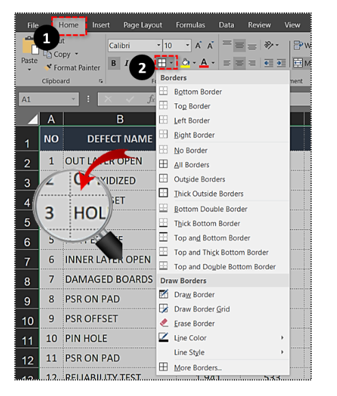Click the Increase Indent icon
The image size is (337, 396).
point(281,63)
